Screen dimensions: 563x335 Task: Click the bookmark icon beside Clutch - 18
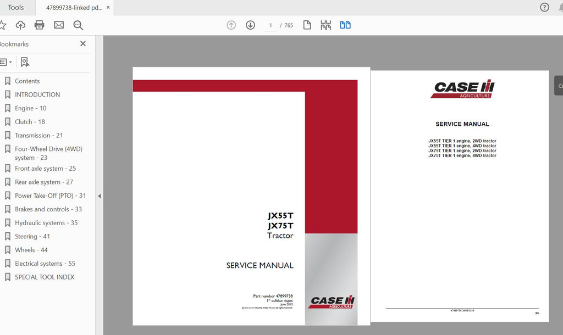[8, 122]
